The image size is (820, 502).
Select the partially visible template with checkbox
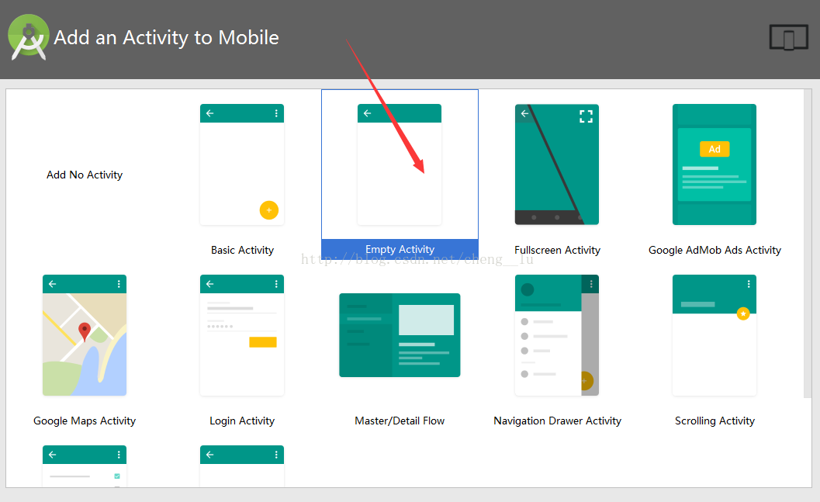click(x=85, y=466)
